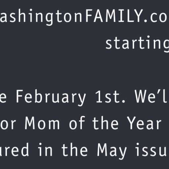Click the 'ured' fragment on bottom line
Screen dimensions: 169x169
[14, 150]
